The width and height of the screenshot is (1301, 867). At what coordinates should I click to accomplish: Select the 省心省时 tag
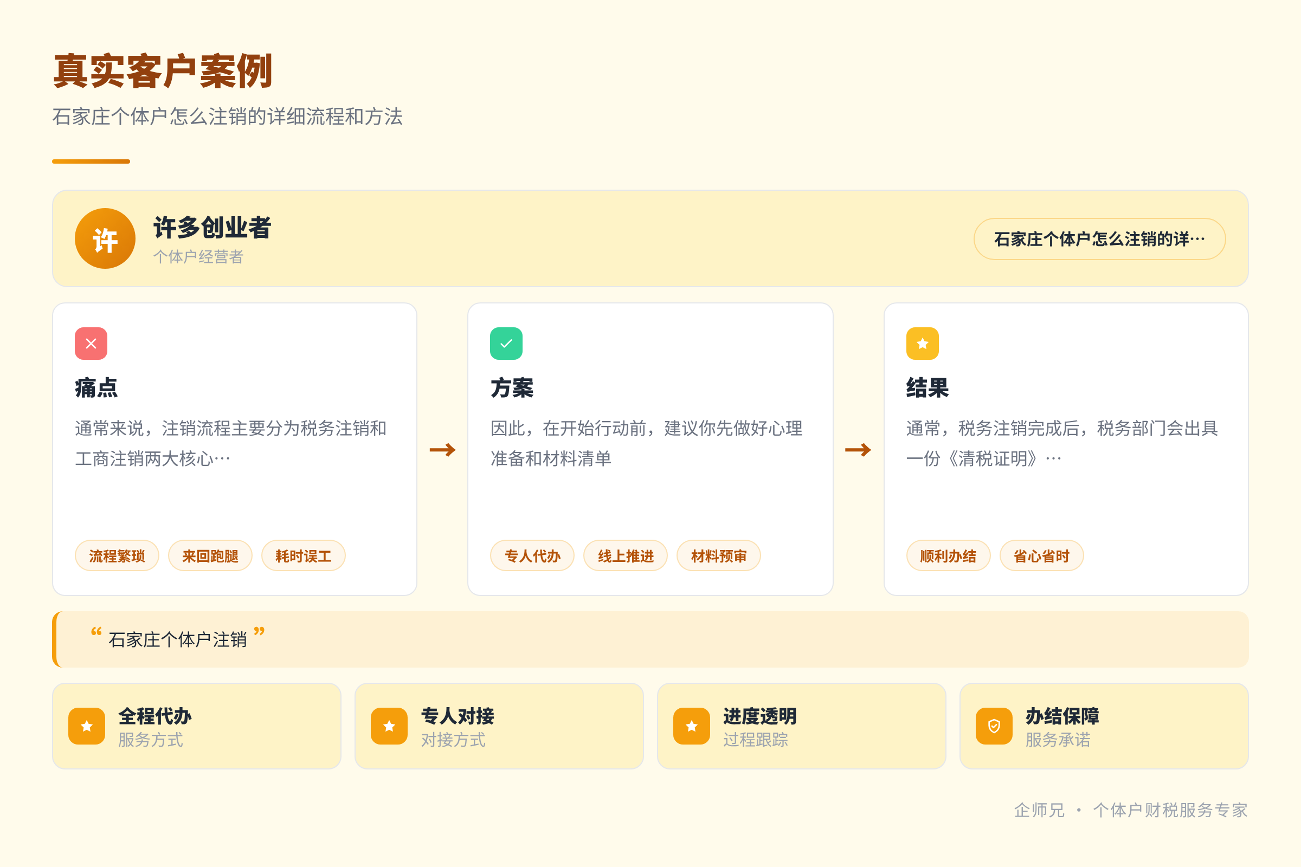click(1041, 556)
